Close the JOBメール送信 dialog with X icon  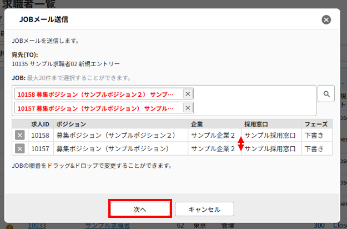point(326,19)
